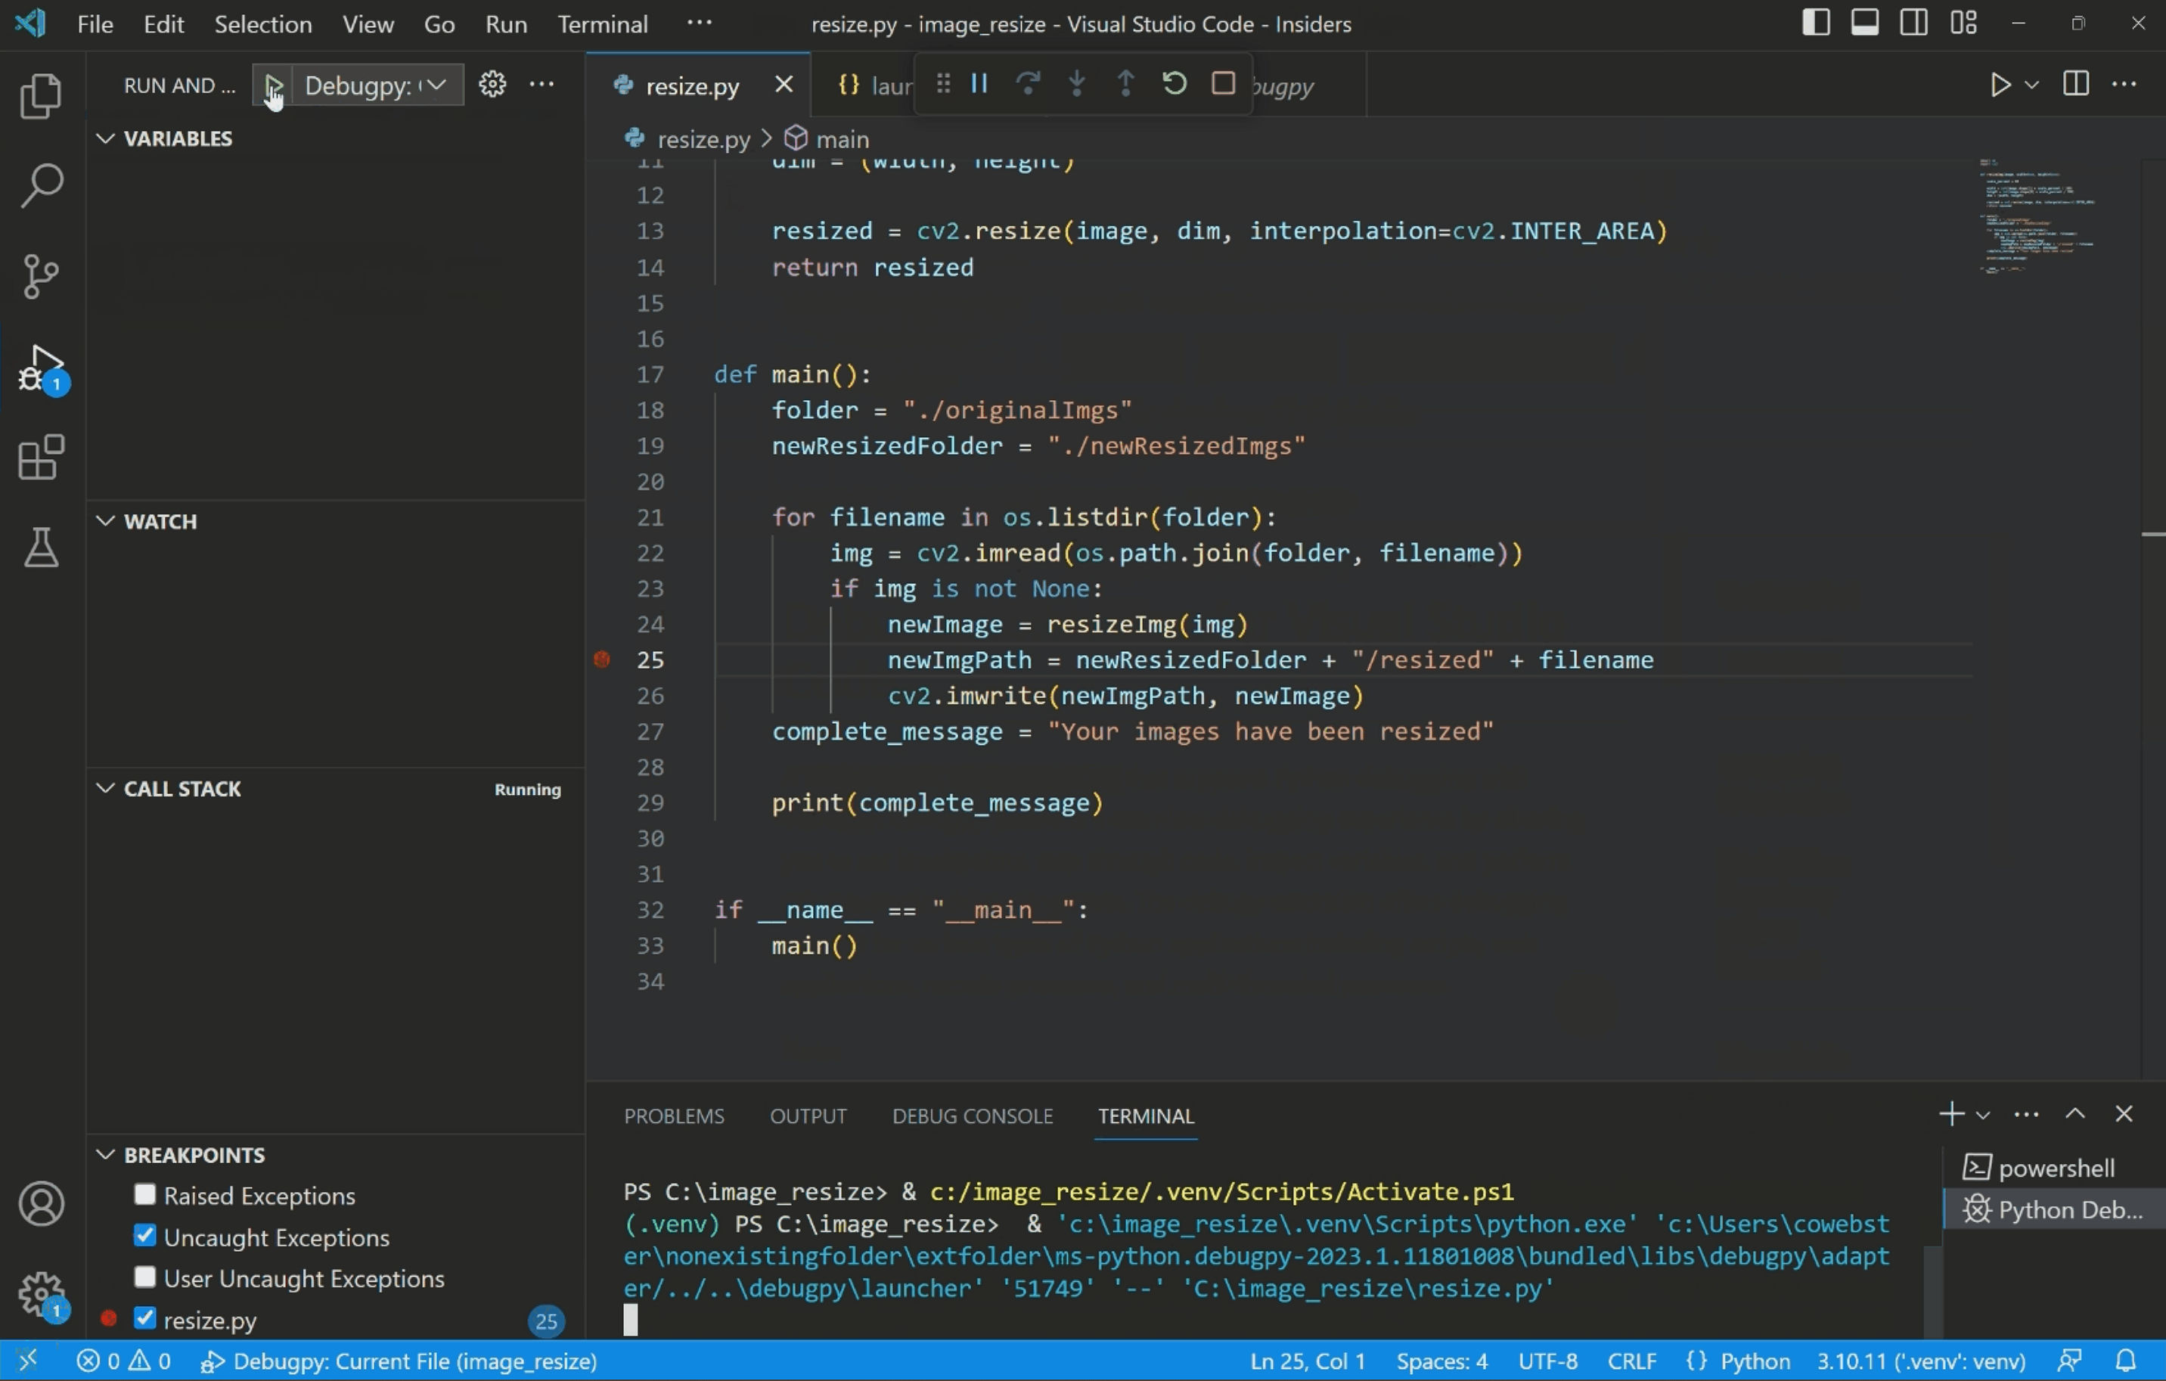The image size is (2166, 1381).
Task: Collapse the CALL STACK section
Action: point(105,788)
